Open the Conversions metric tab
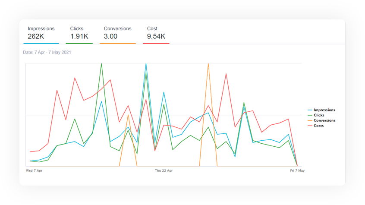The width and height of the screenshot is (365, 205). (117, 33)
